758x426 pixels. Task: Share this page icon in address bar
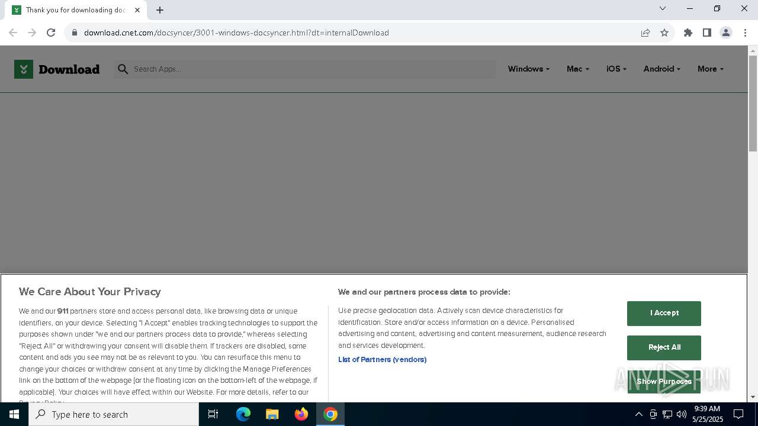[645, 33]
